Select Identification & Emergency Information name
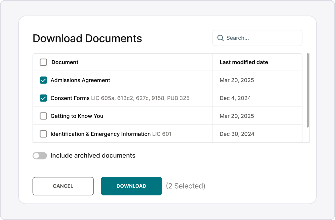This screenshot has width=335, height=220. click(x=101, y=134)
